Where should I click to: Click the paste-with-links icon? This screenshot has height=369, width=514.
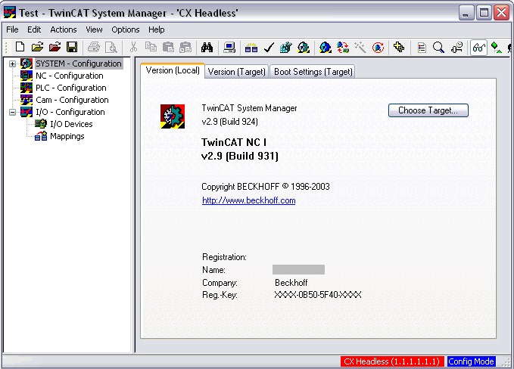[185, 48]
